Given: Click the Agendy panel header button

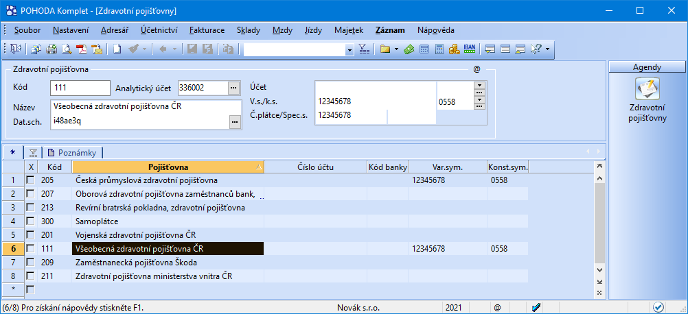Looking at the screenshot, I should (647, 67).
